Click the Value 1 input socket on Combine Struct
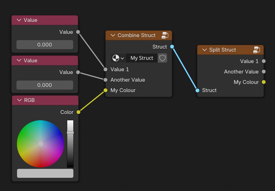The width and height of the screenshot is (275, 191). [x=105, y=69]
